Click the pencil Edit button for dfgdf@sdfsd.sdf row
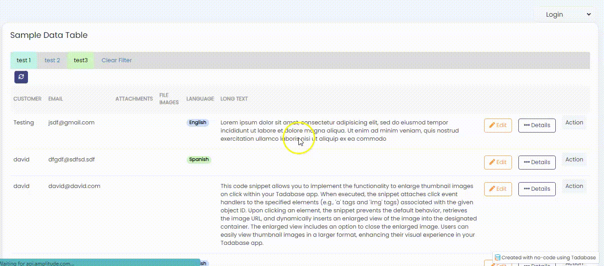The image size is (604, 266). [498, 162]
